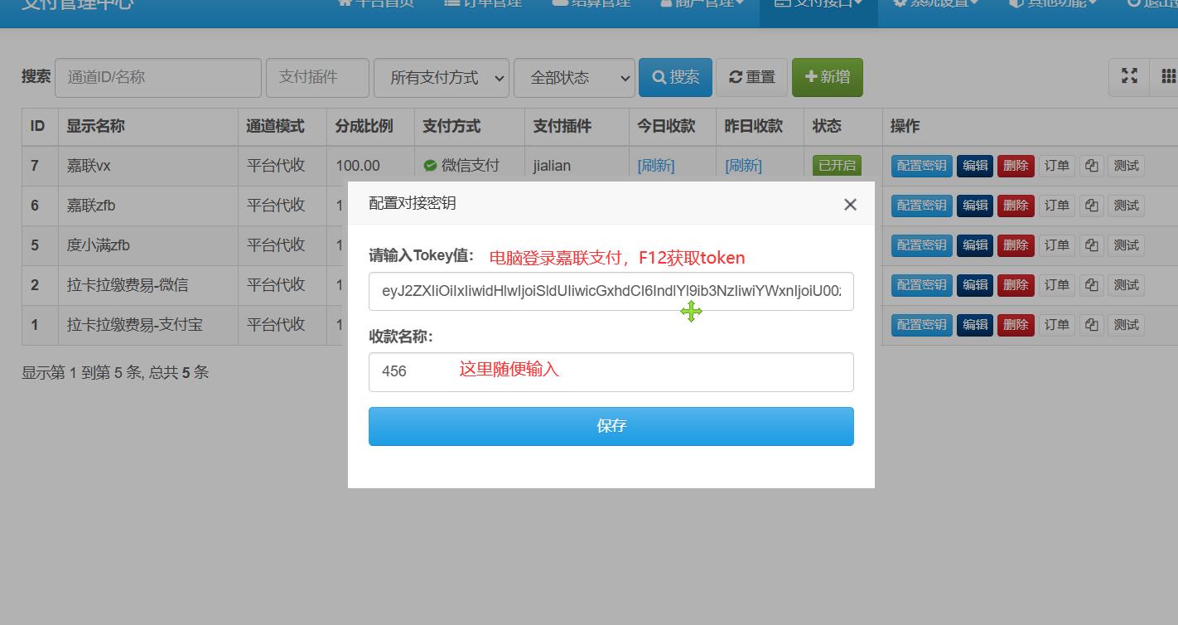The width and height of the screenshot is (1178, 625).
Task: Click 配置密钥 for 度小满zfb
Action: [x=921, y=245]
